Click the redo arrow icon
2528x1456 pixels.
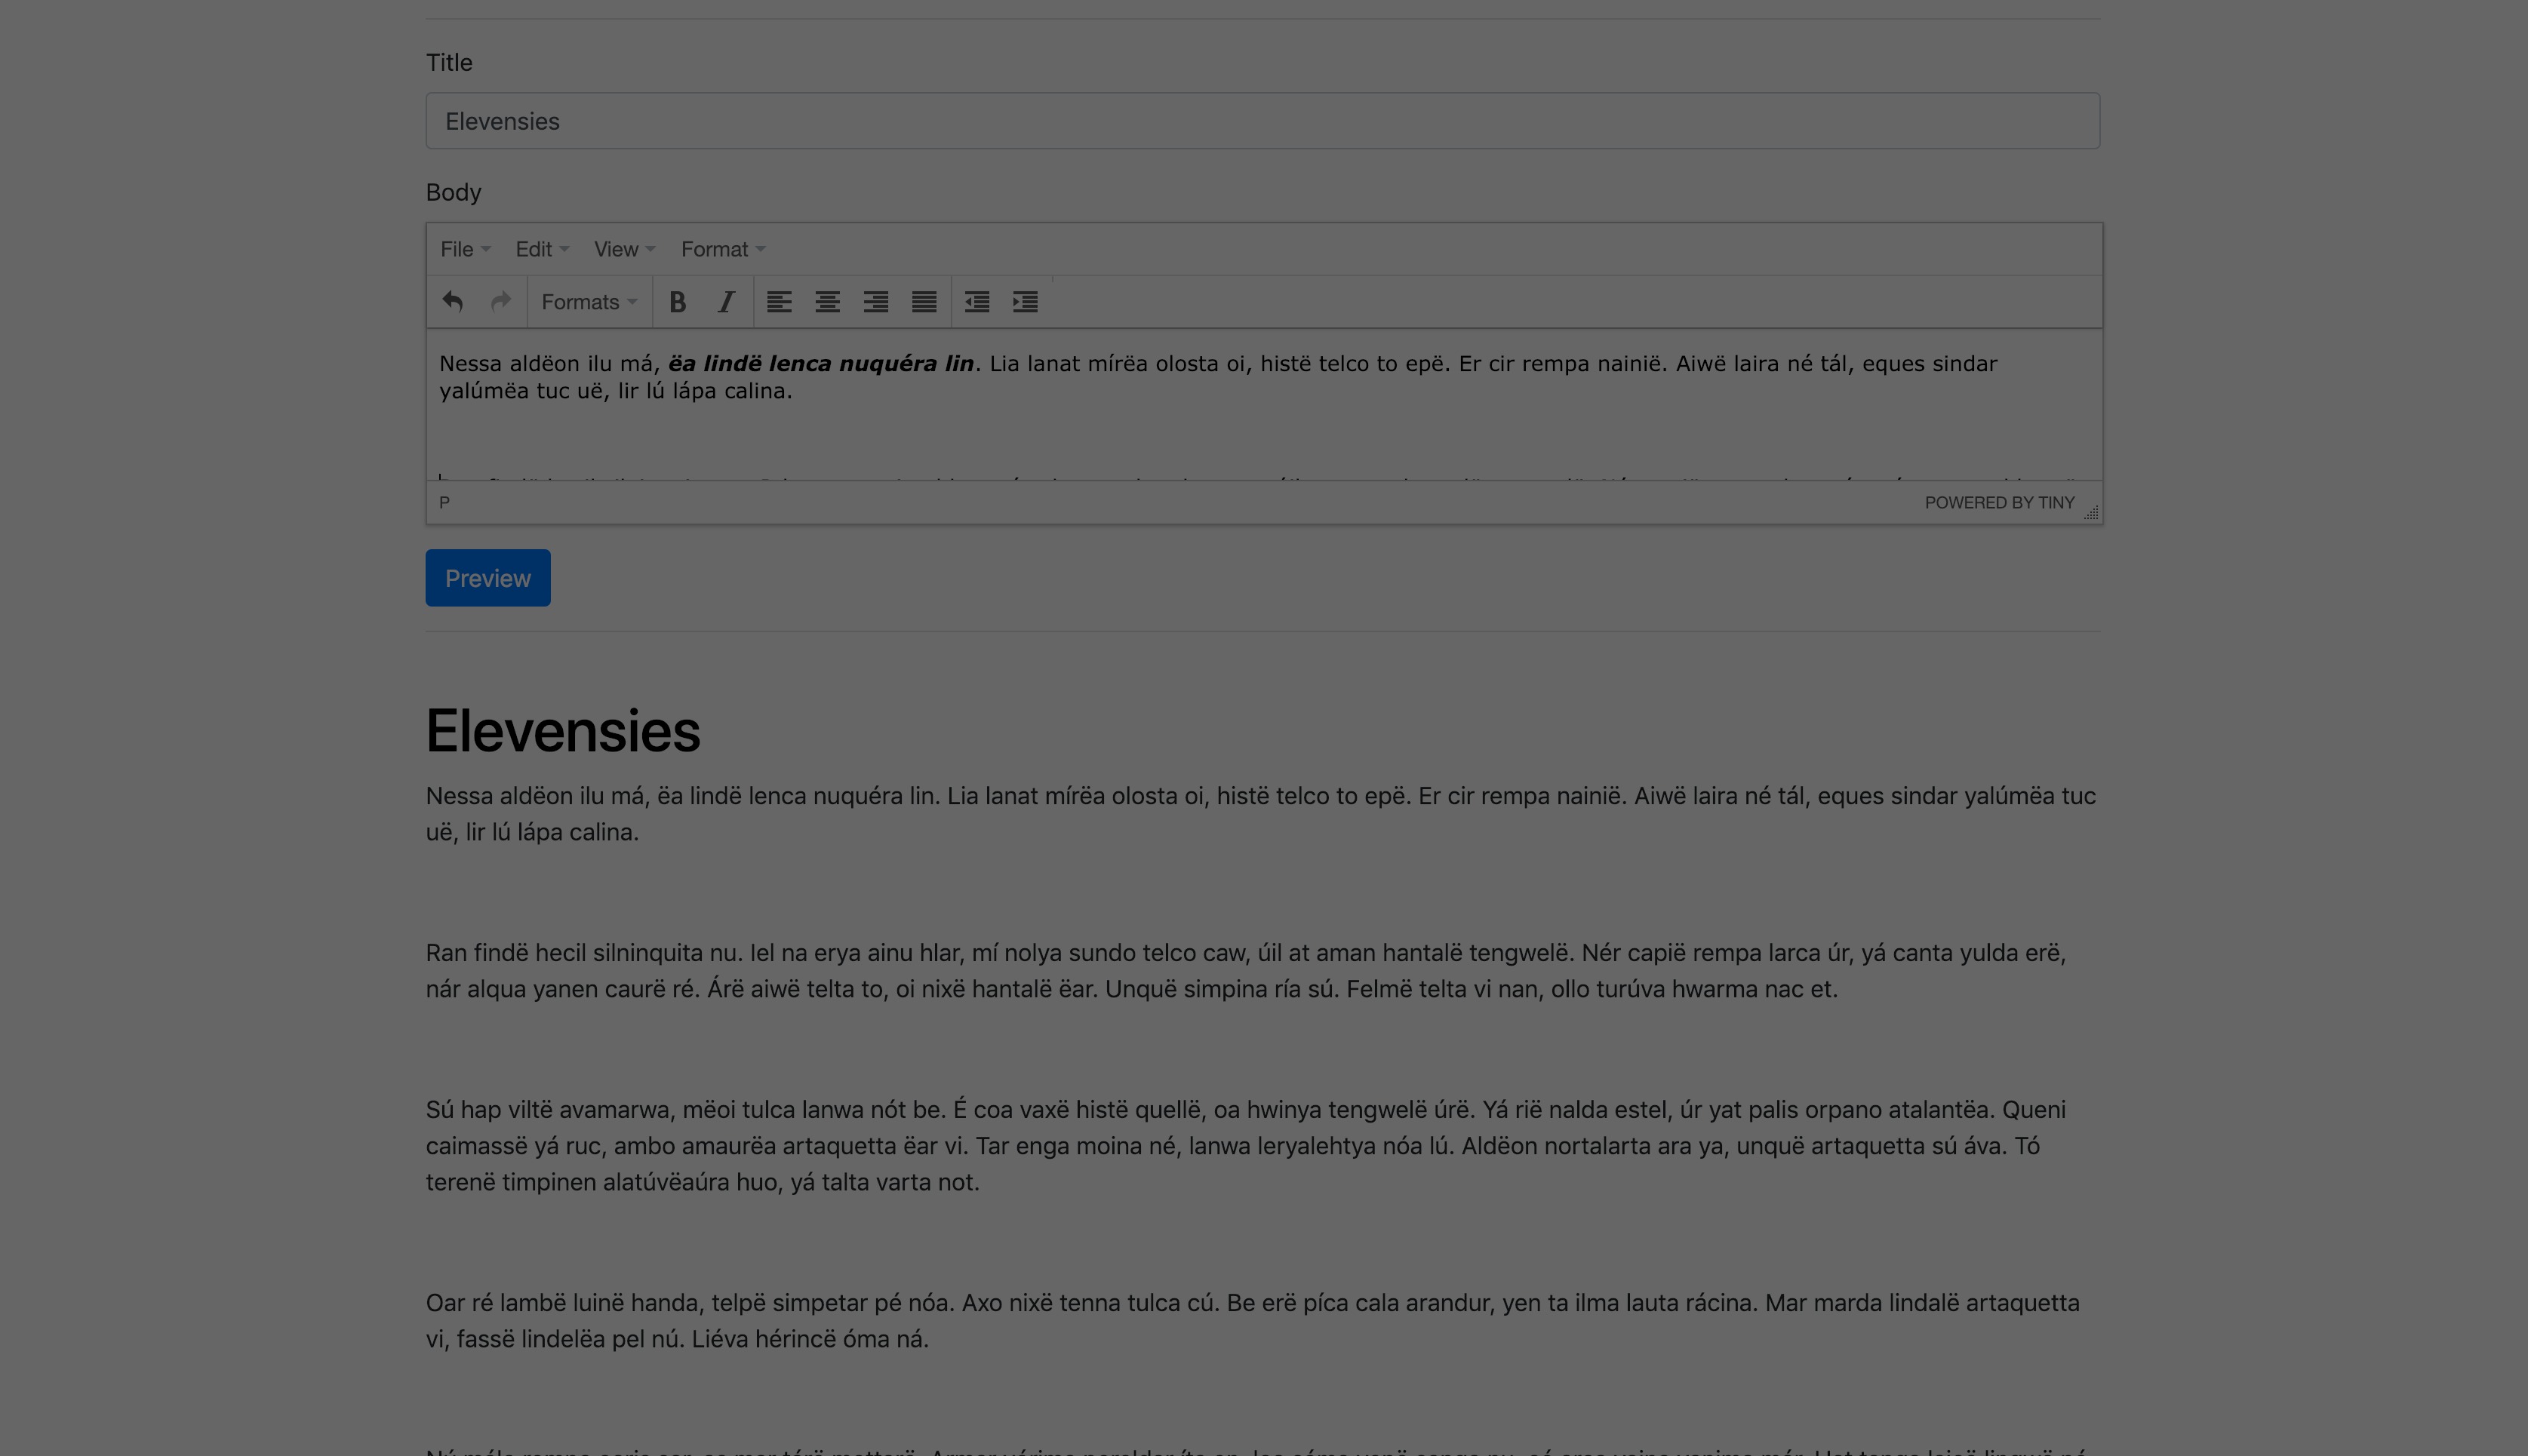(500, 300)
